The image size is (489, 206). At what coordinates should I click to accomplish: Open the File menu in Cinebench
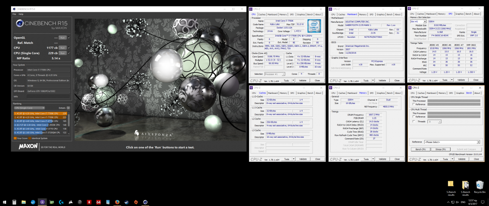point(14,14)
